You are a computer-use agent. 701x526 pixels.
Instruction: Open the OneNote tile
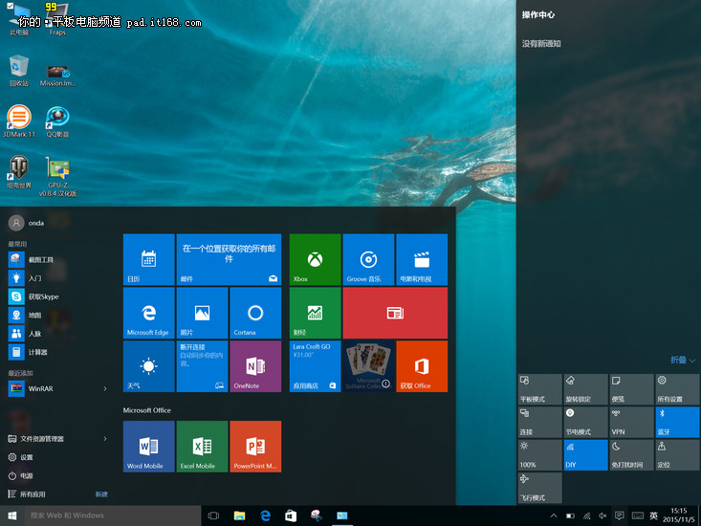click(255, 366)
